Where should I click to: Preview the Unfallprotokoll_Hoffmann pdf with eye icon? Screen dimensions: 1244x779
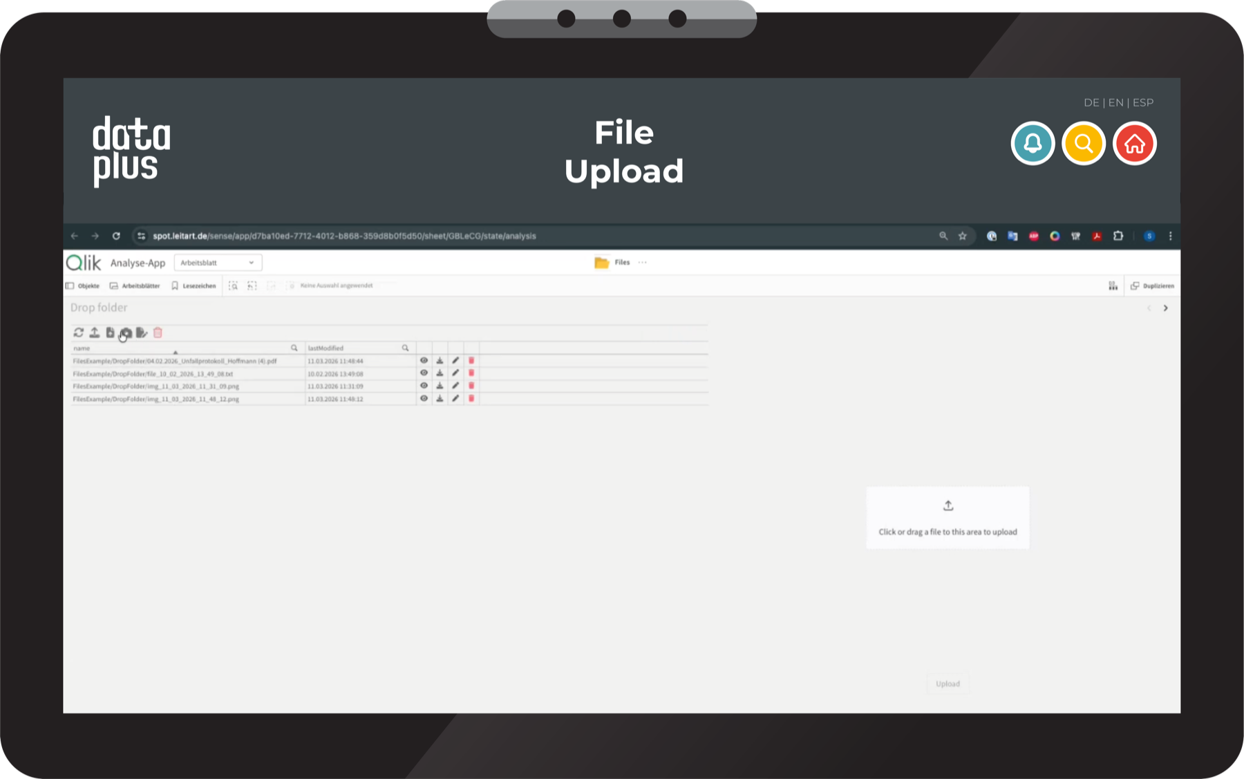pyautogui.click(x=424, y=360)
